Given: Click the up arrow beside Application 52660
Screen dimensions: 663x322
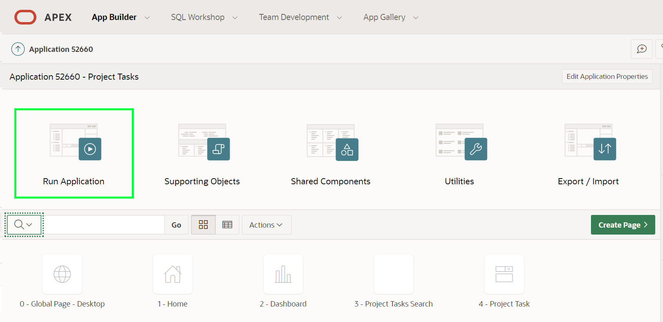Looking at the screenshot, I should tap(18, 49).
